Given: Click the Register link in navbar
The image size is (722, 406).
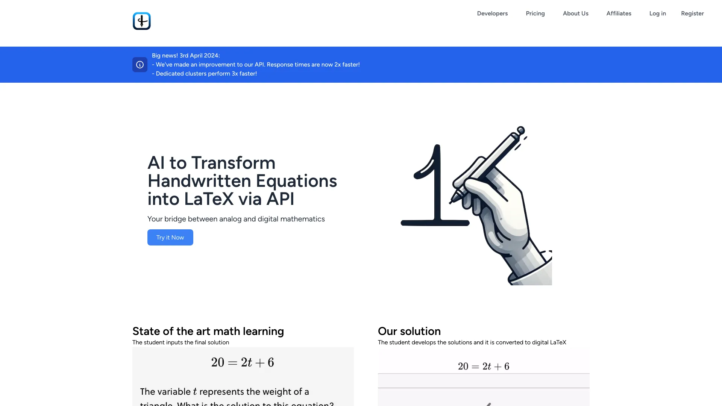Looking at the screenshot, I should tap(692, 14).
